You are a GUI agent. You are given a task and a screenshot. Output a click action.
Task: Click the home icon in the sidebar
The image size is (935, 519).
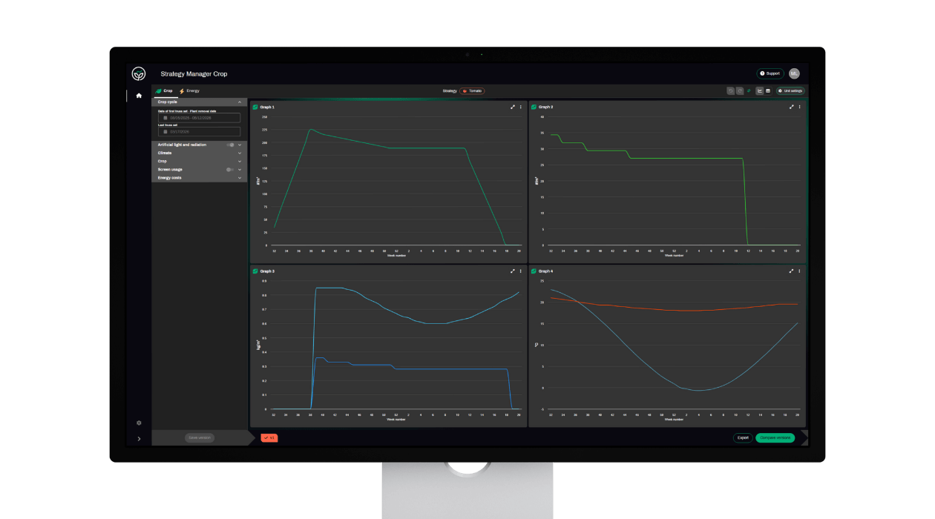[x=139, y=96]
